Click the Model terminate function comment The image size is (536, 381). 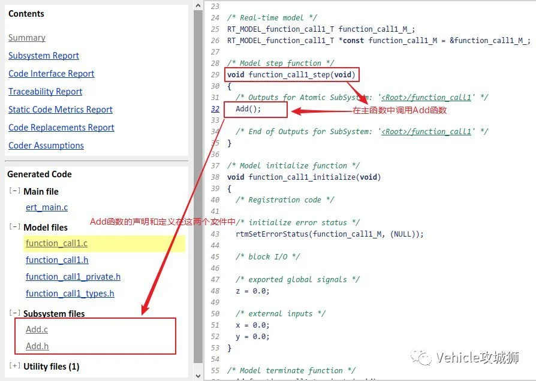pos(291,370)
